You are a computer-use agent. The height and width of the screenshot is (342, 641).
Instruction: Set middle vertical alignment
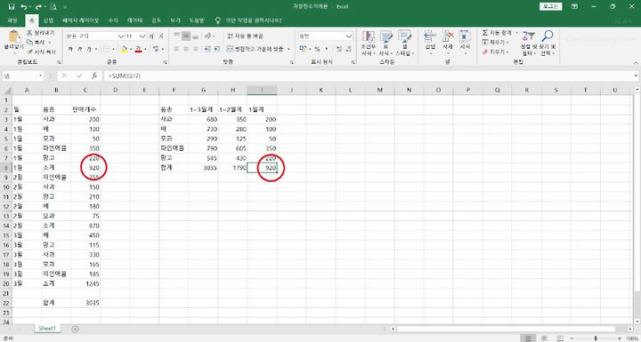[186, 36]
